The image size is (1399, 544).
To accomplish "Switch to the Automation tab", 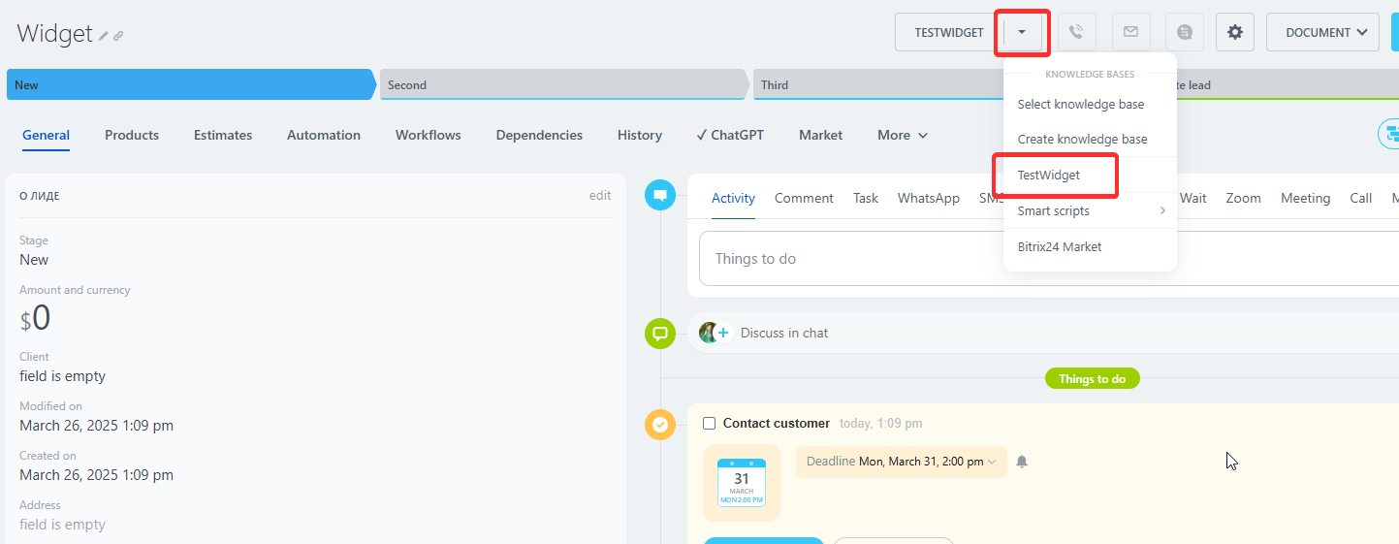I will [x=324, y=135].
